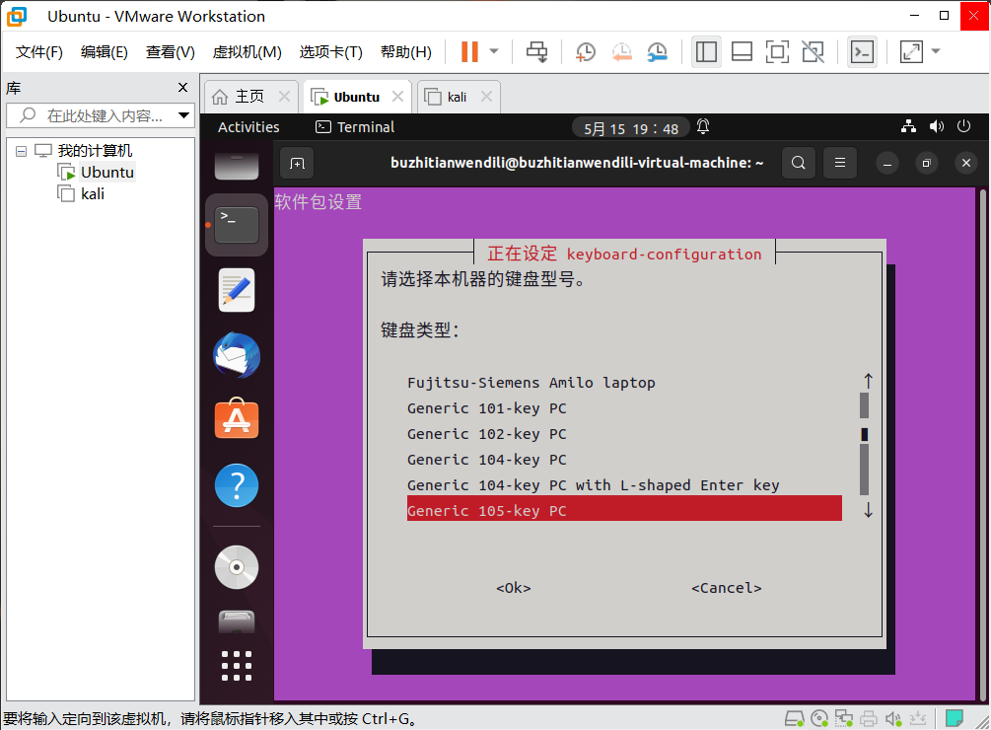This screenshot has height=730, width=991.
Task: Open the library search filter dropdown
Action: point(183,115)
